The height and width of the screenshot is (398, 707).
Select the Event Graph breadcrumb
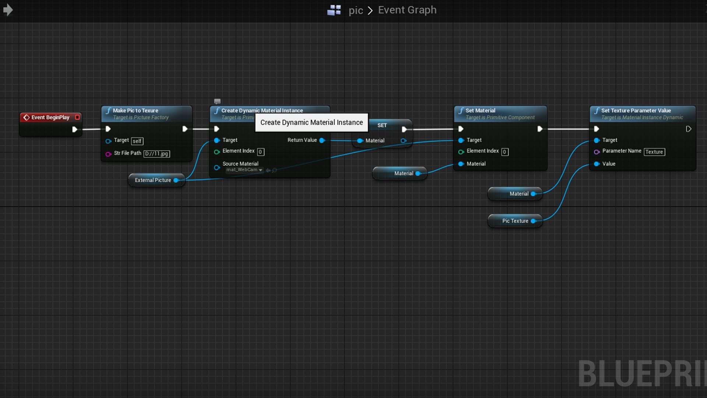point(407,10)
